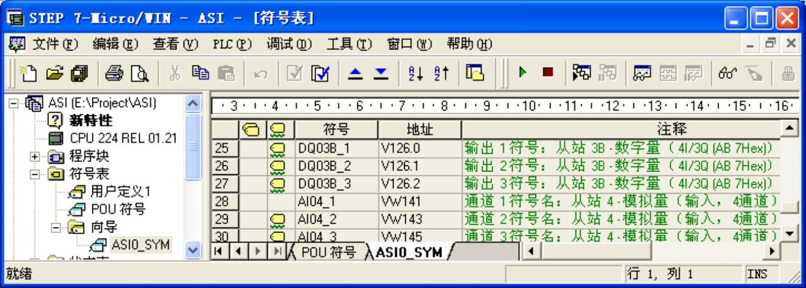Click table vertical scrollbar up arrow
The image size is (806, 288).
coord(790,130)
